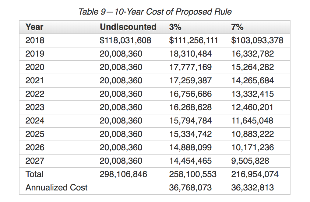The height and width of the screenshot is (202, 310).
Task: Click the table title '10-Year Cost of Proposed Rule'
Action: pos(155,12)
